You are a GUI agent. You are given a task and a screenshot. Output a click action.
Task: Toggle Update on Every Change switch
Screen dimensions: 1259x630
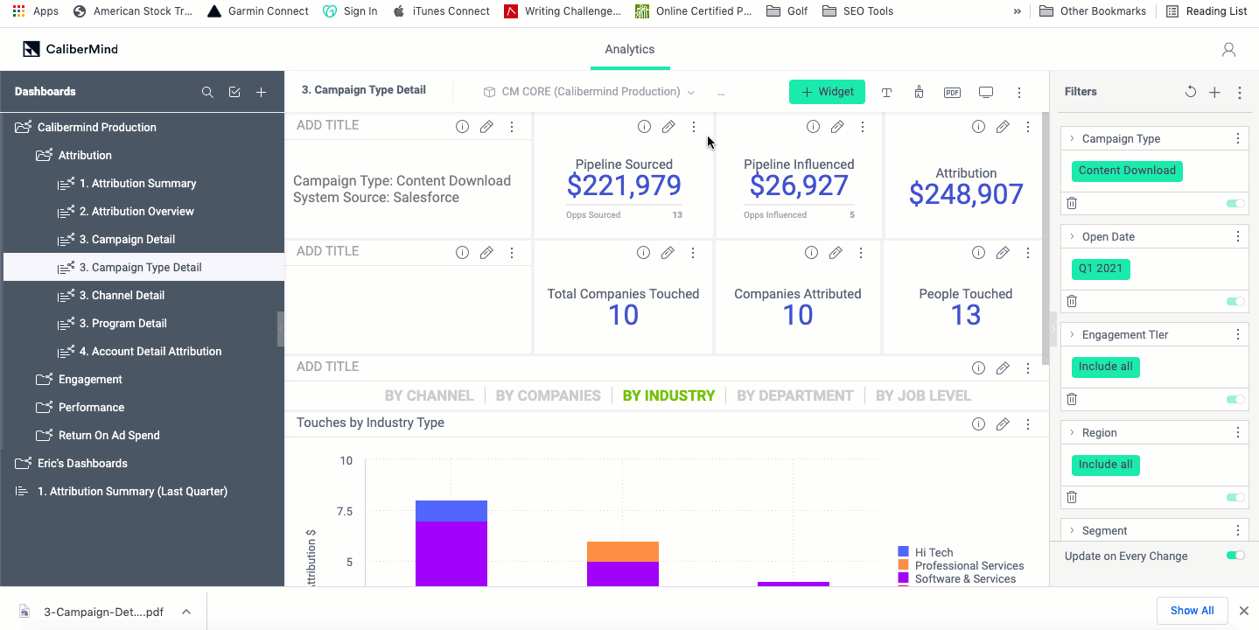click(x=1235, y=556)
